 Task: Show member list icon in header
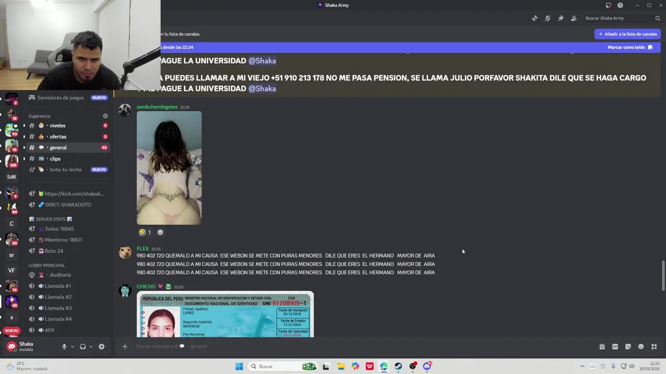[573, 18]
